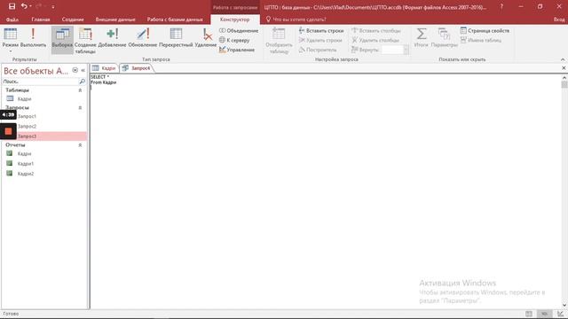Select К серверу pass-through query
568x319 pixels.
[x=234, y=40]
